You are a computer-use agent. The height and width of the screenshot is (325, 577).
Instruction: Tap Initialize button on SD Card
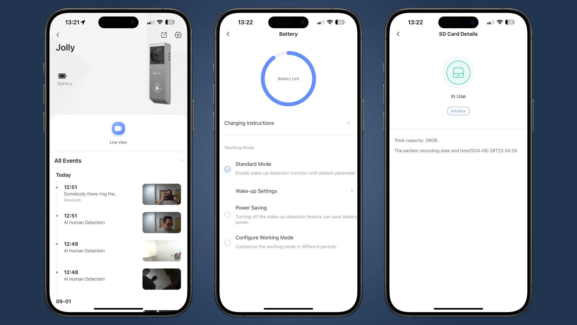click(x=458, y=111)
